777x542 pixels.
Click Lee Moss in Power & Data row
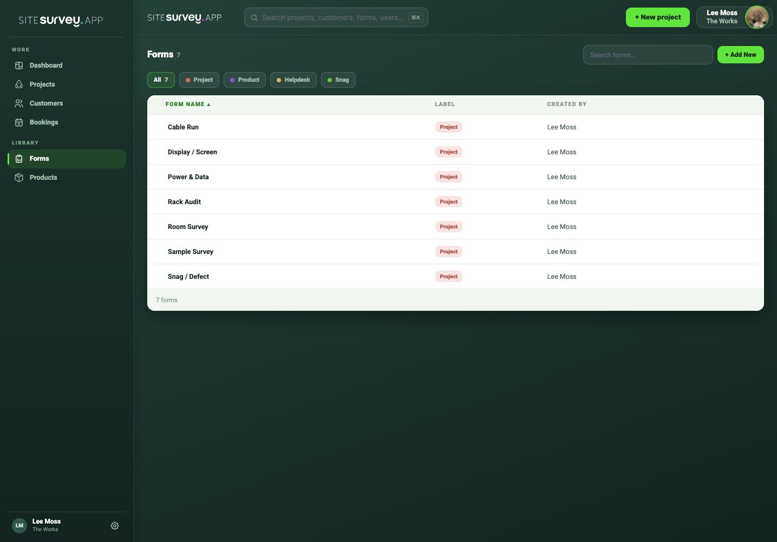[561, 177]
